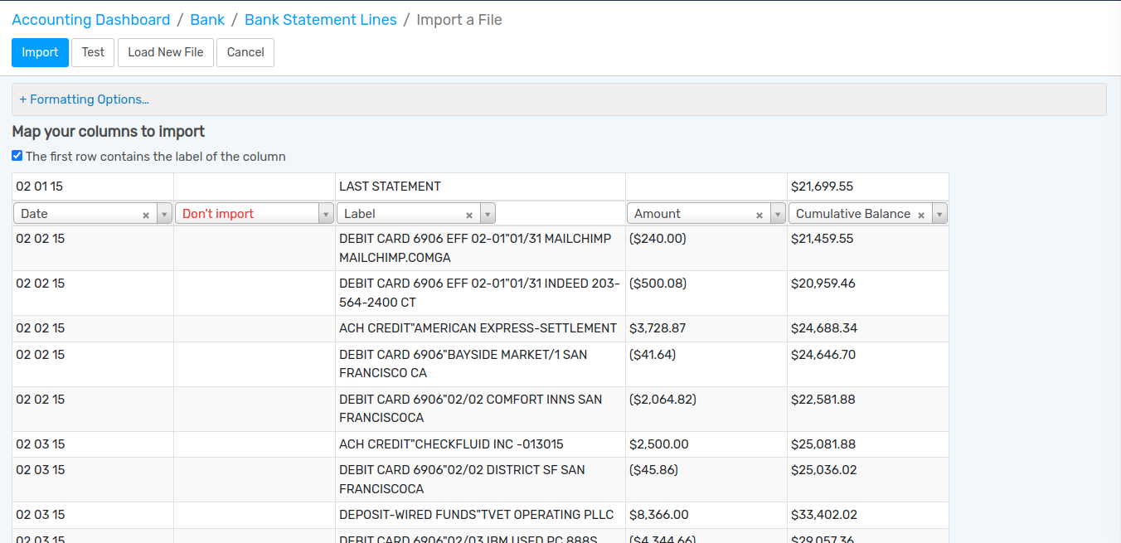Clear the Amount column mapping with x
The width and height of the screenshot is (1121, 543).
pos(759,215)
